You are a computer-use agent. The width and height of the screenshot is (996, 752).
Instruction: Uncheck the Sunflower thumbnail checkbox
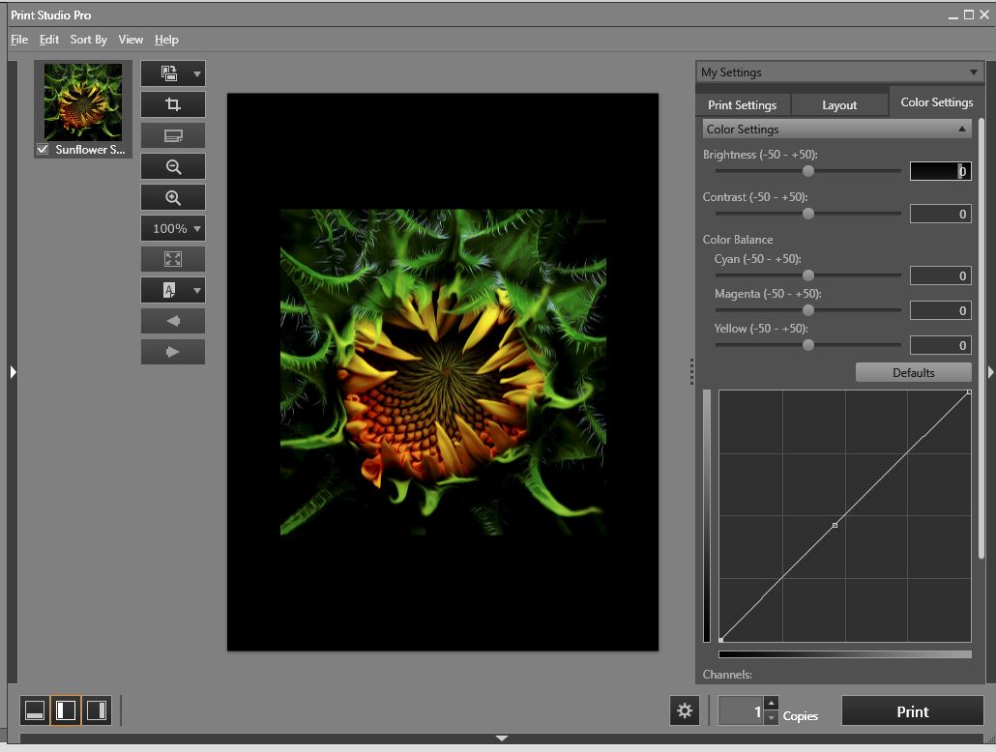[43, 150]
